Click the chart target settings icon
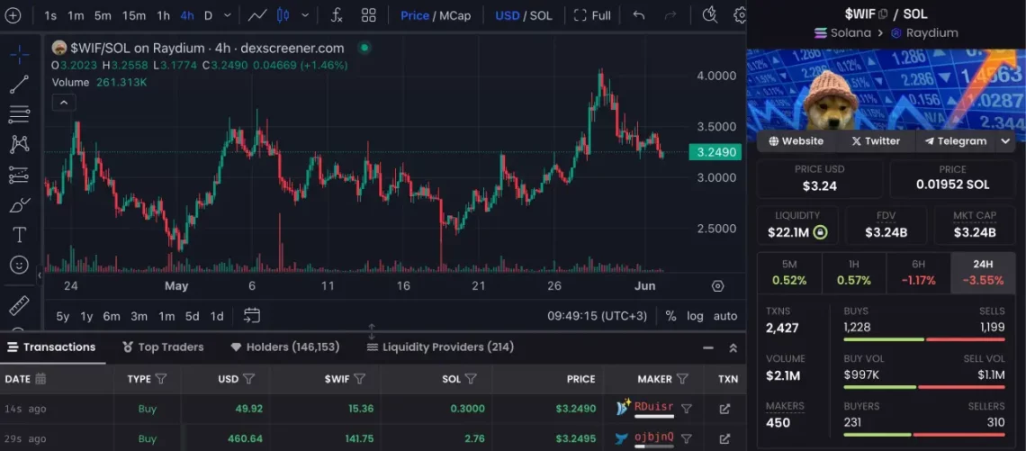Image resolution: width=1026 pixels, height=451 pixels. (718, 286)
